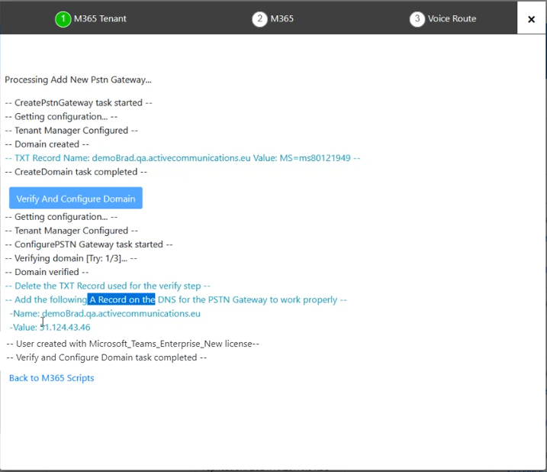Switch to the M365 step label
The height and width of the screenshot is (472, 547).
pos(282,19)
